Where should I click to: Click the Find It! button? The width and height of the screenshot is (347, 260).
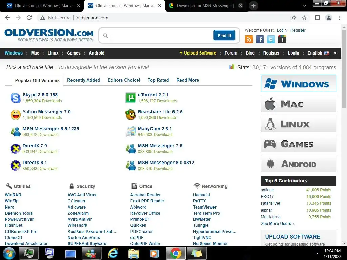(x=224, y=35)
